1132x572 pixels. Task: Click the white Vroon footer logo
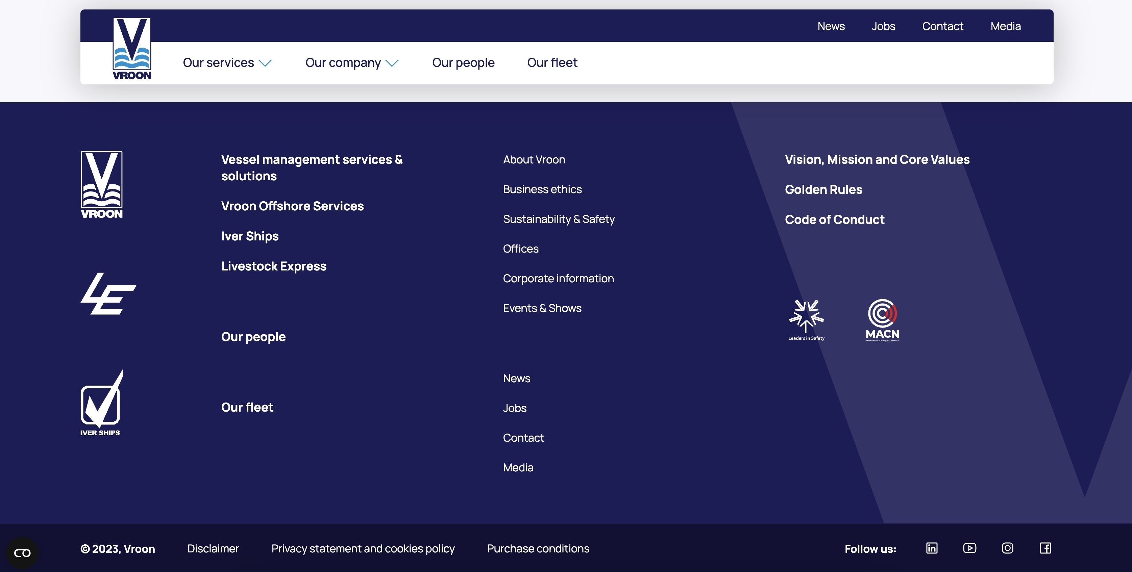(101, 185)
